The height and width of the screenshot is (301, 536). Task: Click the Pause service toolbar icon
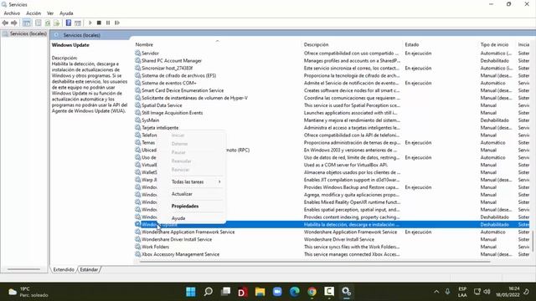click(x=108, y=23)
